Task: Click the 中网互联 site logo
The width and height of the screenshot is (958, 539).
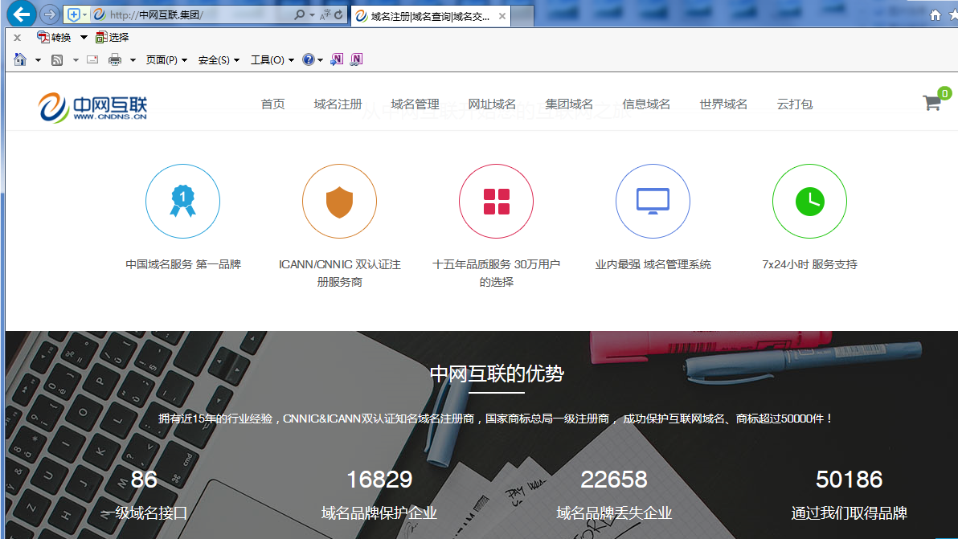Action: click(92, 108)
